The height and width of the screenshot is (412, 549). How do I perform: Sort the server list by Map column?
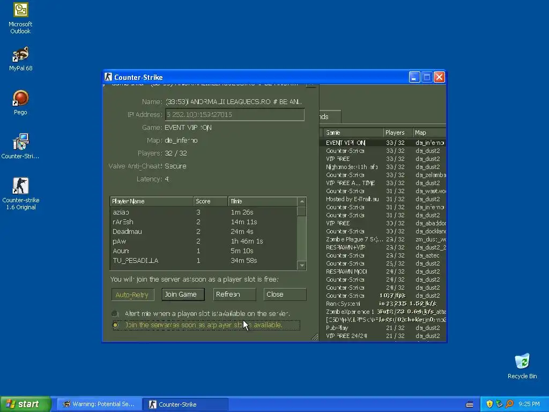tap(429, 133)
